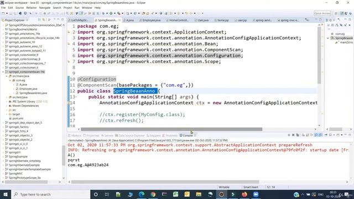Toggle Scroll Lock in Console

308,135
